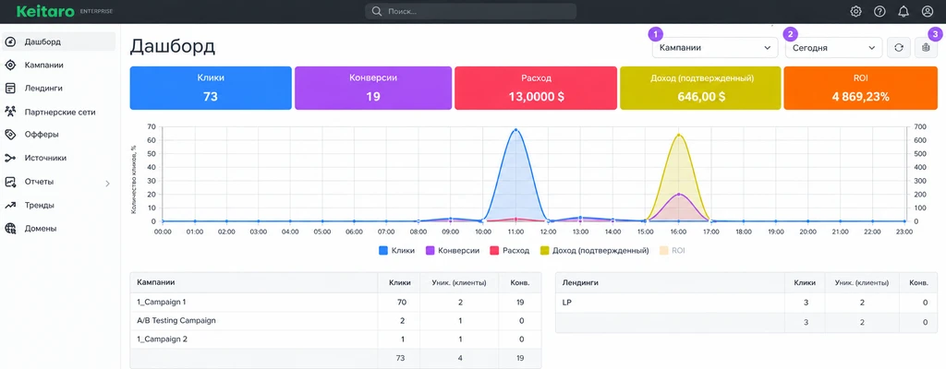The width and height of the screenshot is (946, 369).
Task: Sort campaigns table by Клики column
Action: (401, 282)
